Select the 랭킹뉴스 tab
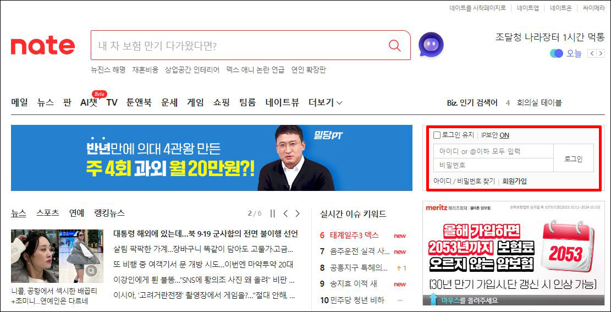 (x=109, y=213)
